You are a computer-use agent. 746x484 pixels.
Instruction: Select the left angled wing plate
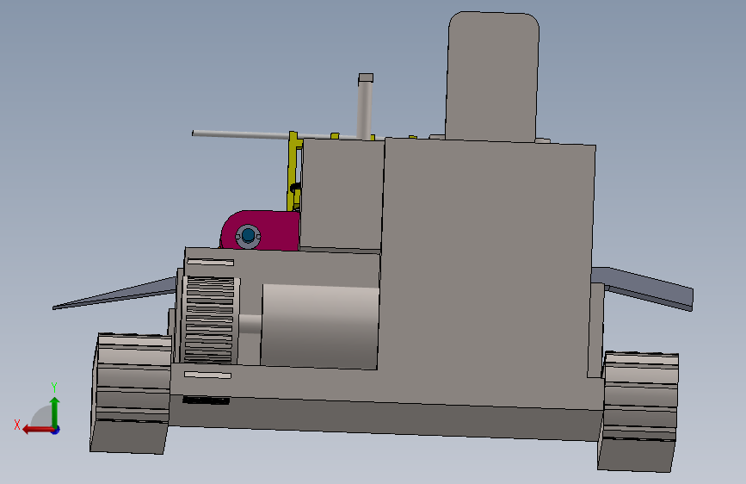coord(114,294)
